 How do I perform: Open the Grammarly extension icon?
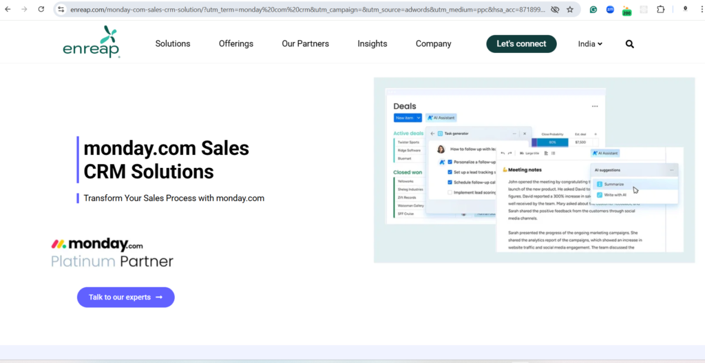tap(593, 10)
